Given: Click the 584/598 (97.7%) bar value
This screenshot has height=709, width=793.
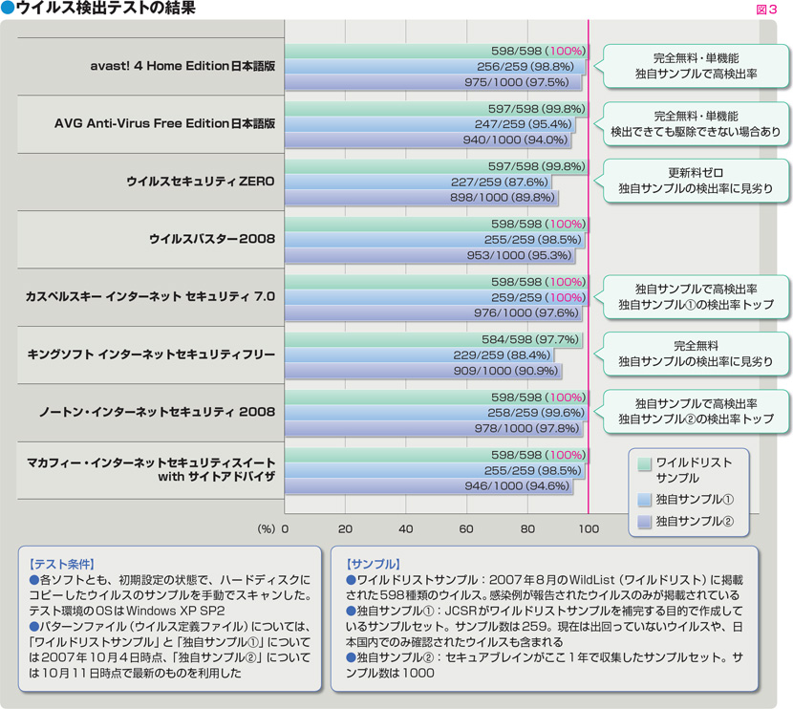Looking at the screenshot, I should [x=529, y=339].
